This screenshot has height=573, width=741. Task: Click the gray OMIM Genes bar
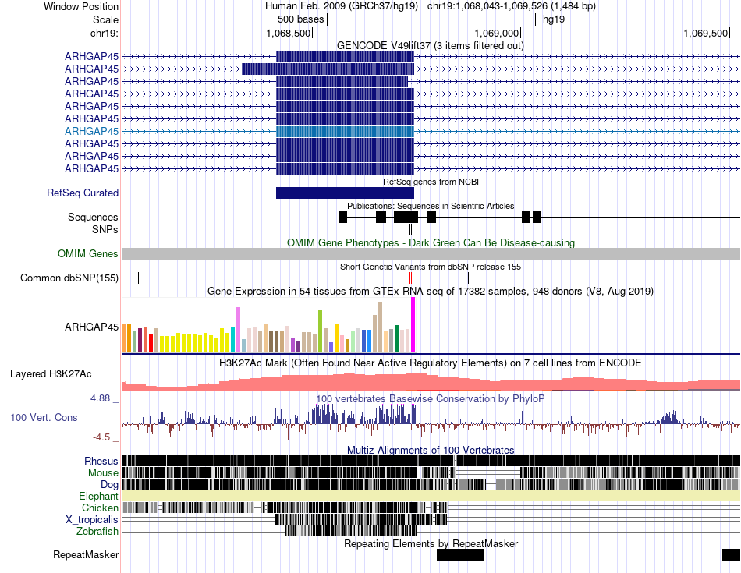coord(431,253)
